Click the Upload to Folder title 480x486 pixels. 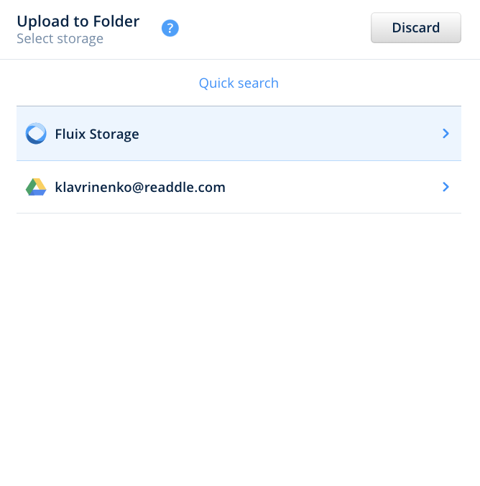pyautogui.click(x=78, y=21)
